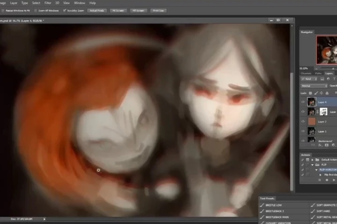This screenshot has height=224, width=337.
Task: Click the Print Size button
Action: coord(158,11)
